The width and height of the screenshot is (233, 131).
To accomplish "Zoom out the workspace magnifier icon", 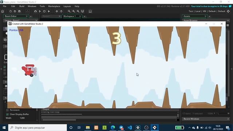I will pyautogui.click(x=69, y=11).
